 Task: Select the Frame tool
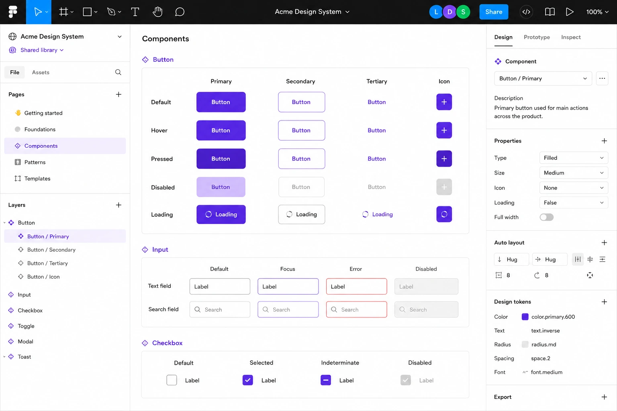tap(63, 12)
